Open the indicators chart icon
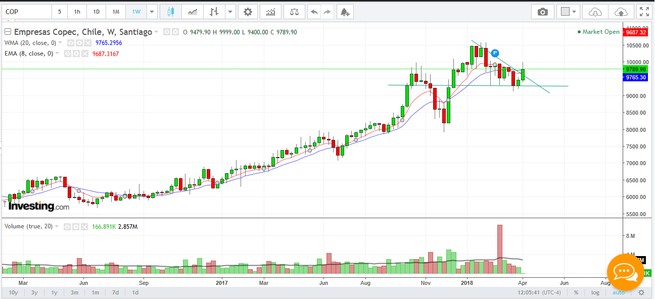 point(270,12)
